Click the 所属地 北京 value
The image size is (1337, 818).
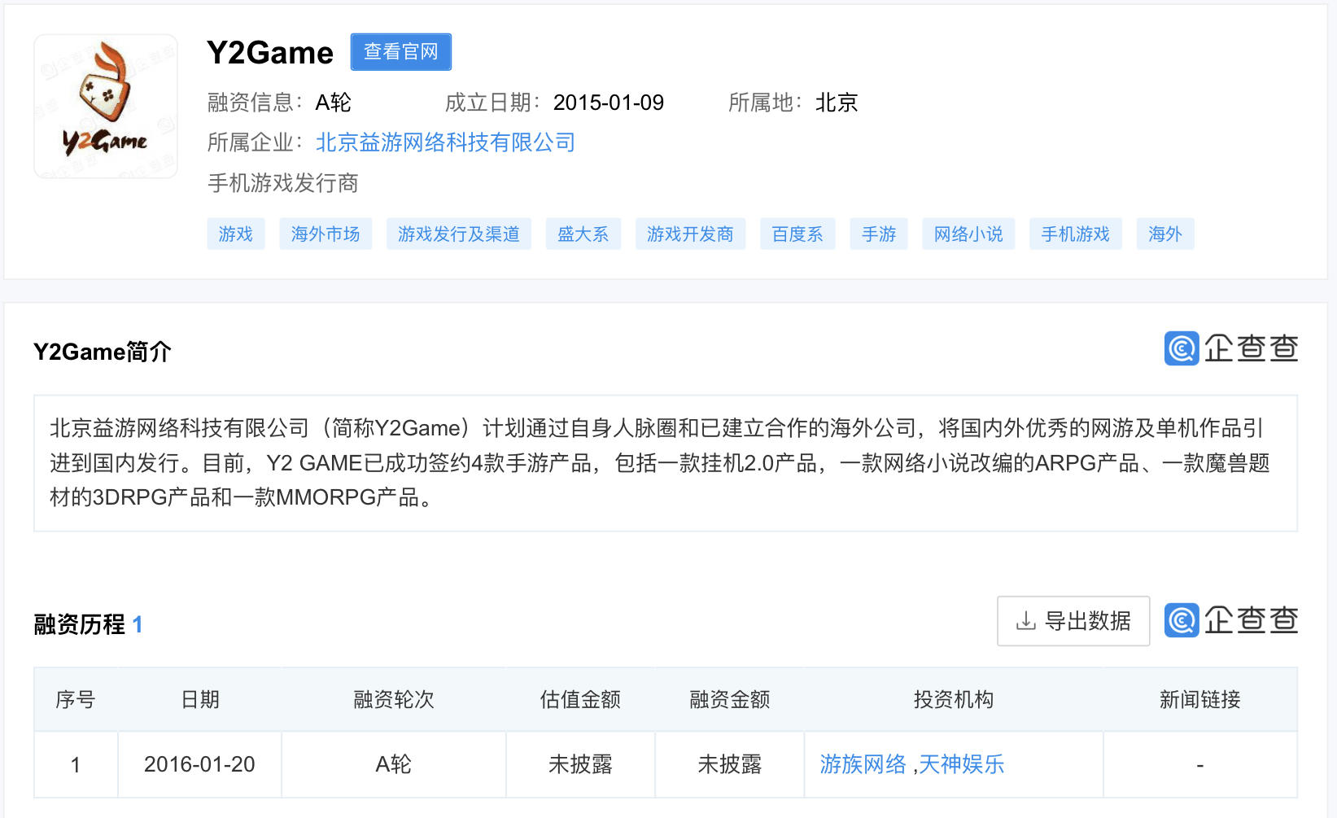point(837,103)
